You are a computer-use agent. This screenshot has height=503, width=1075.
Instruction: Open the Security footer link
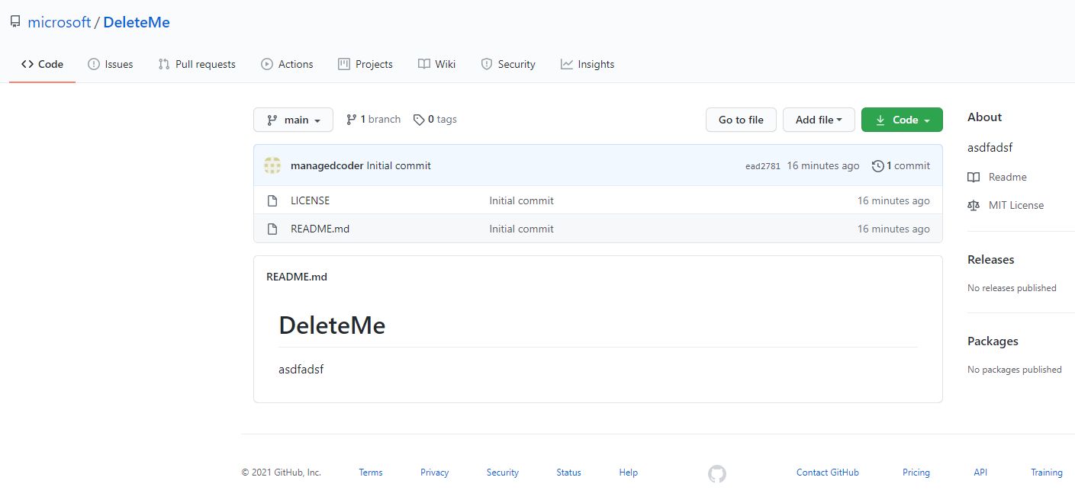tap(503, 473)
